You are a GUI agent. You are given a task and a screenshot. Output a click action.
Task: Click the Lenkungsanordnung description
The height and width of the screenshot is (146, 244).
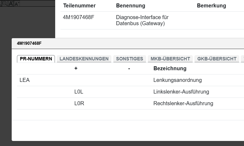177,80
